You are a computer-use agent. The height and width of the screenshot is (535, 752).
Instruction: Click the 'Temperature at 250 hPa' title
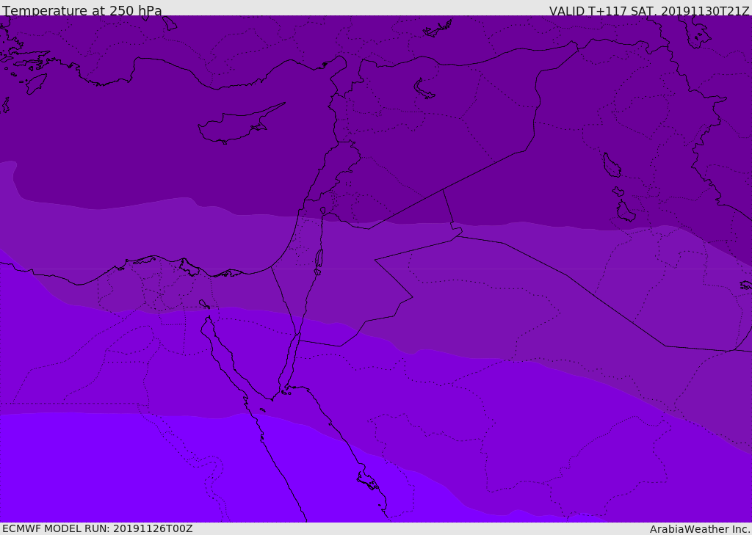pos(82,10)
